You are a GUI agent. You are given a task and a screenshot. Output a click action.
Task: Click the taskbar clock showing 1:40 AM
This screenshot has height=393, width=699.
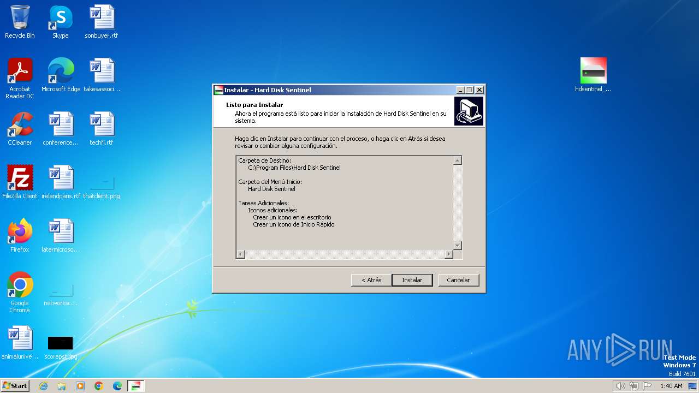pyautogui.click(x=671, y=386)
